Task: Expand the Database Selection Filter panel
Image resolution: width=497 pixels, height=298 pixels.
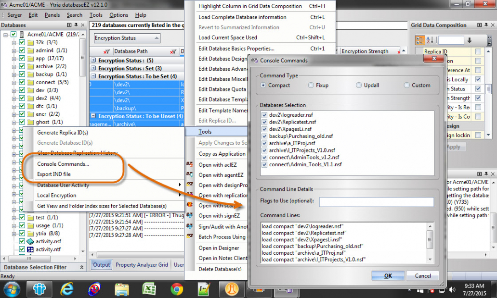Action: pyautogui.click(x=81, y=267)
